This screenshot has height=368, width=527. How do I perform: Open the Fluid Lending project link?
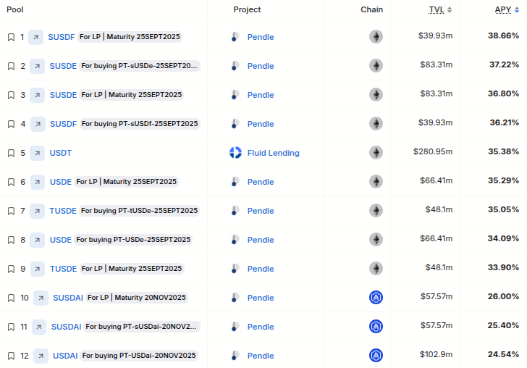pos(273,153)
